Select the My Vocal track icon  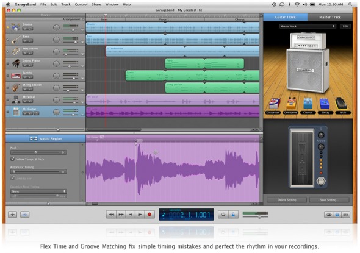pos(16,99)
